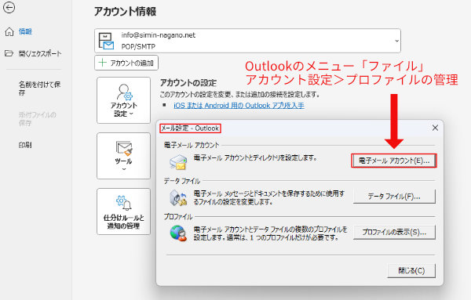Expand the ツール dropdown chevron

124,169
